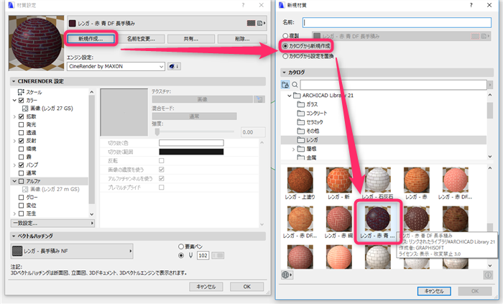503x304 pixels.
Task: Click the globe icon in the 新規材質 dialog
Action: coord(287,275)
